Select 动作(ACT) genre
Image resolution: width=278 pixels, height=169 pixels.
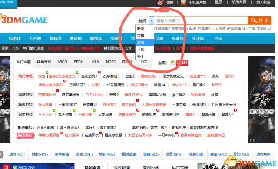[x=17, y=154]
